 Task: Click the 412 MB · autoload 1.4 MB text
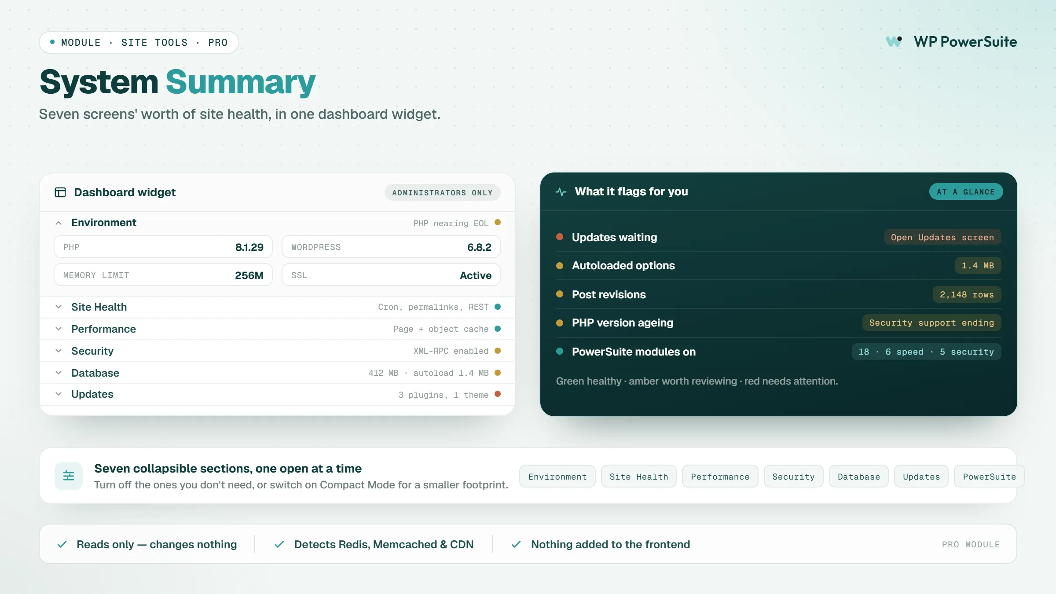[x=429, y=373]
